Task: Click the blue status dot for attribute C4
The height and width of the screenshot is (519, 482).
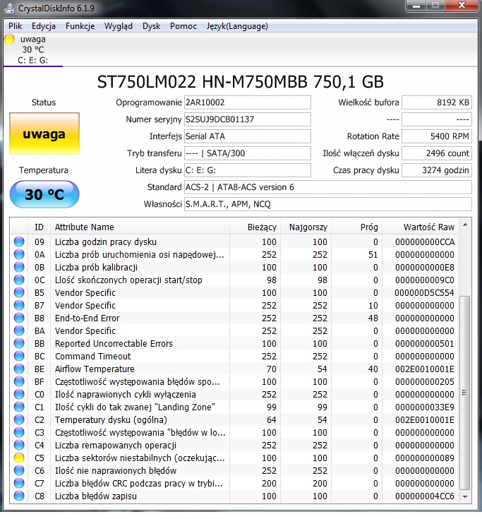Action: pos(19,445)
